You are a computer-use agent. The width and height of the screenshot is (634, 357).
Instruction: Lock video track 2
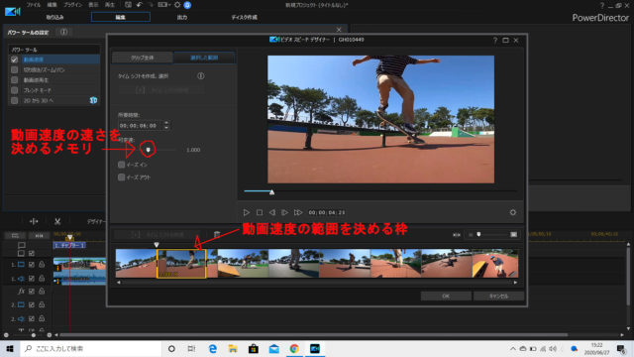(x=42, y=304)
